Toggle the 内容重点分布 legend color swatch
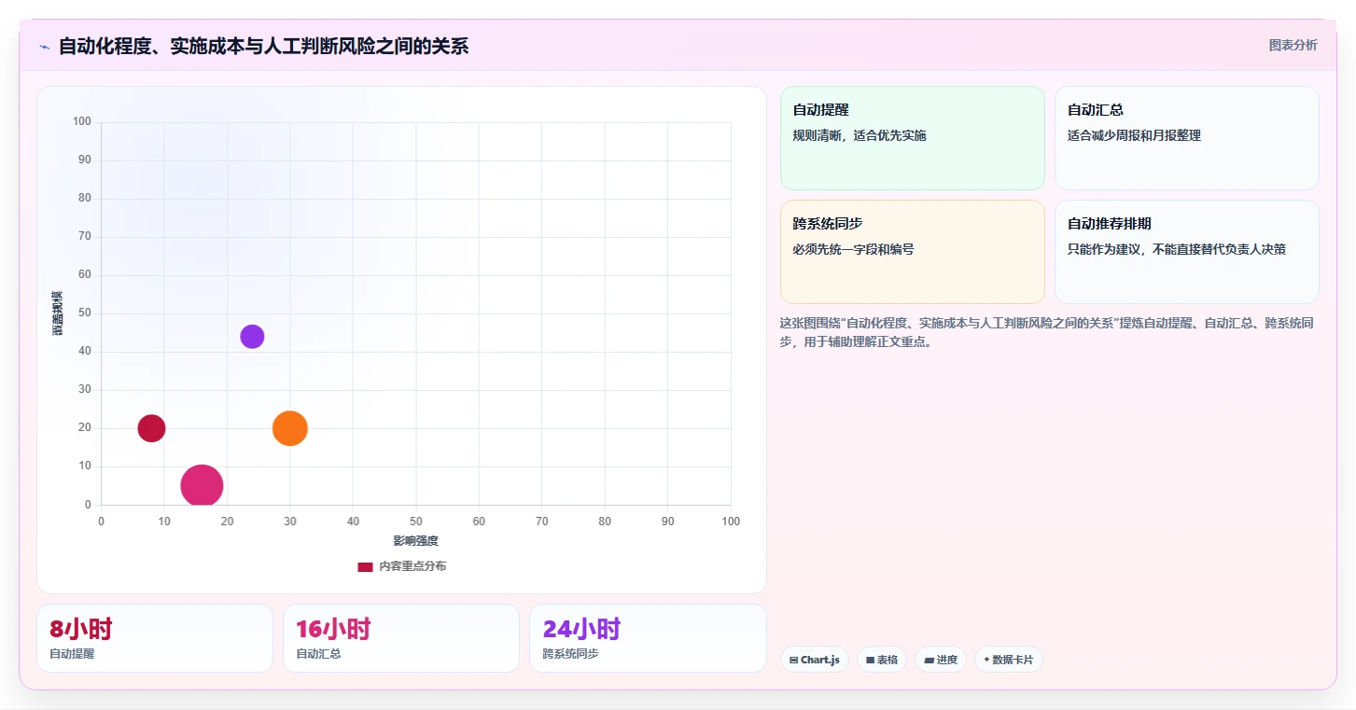Image resolution: width=1356 pixels, height=710 pixels. pos(365,566)
